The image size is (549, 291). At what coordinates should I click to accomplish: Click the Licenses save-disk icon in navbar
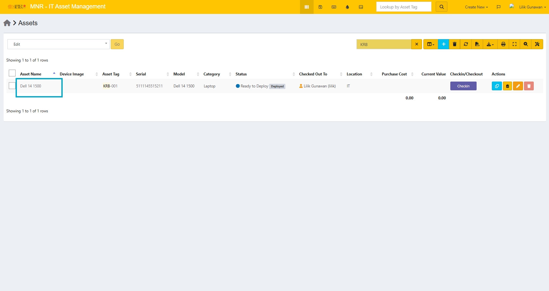click(x=320, y=7)
